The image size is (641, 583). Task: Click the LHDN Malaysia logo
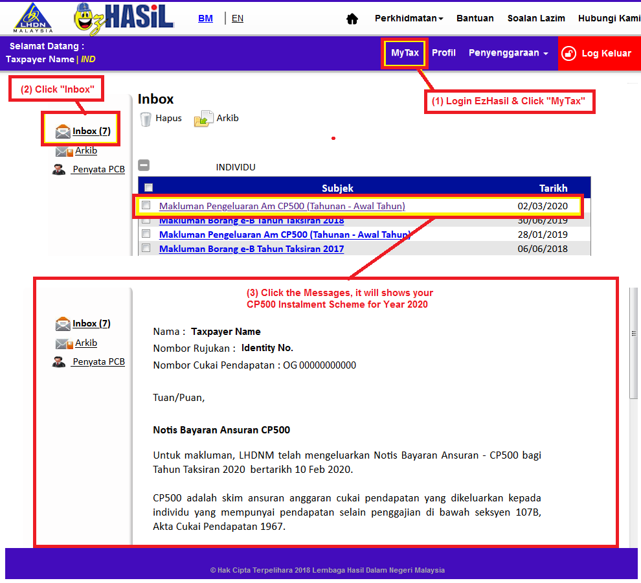coord(33,18)
